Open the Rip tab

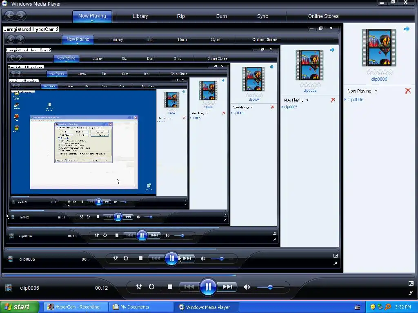[181, 16]
